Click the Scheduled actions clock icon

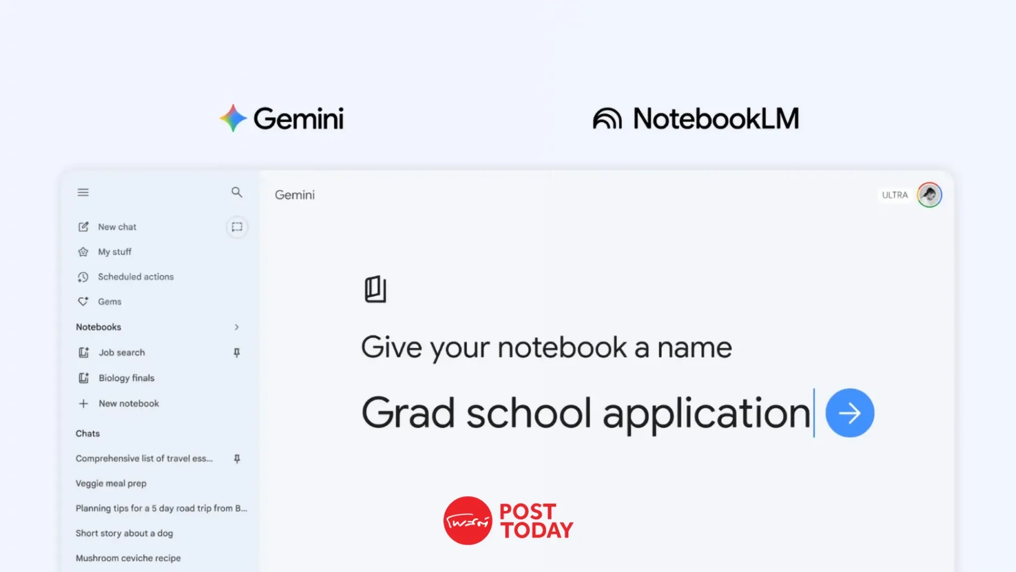tap(83, 277)
